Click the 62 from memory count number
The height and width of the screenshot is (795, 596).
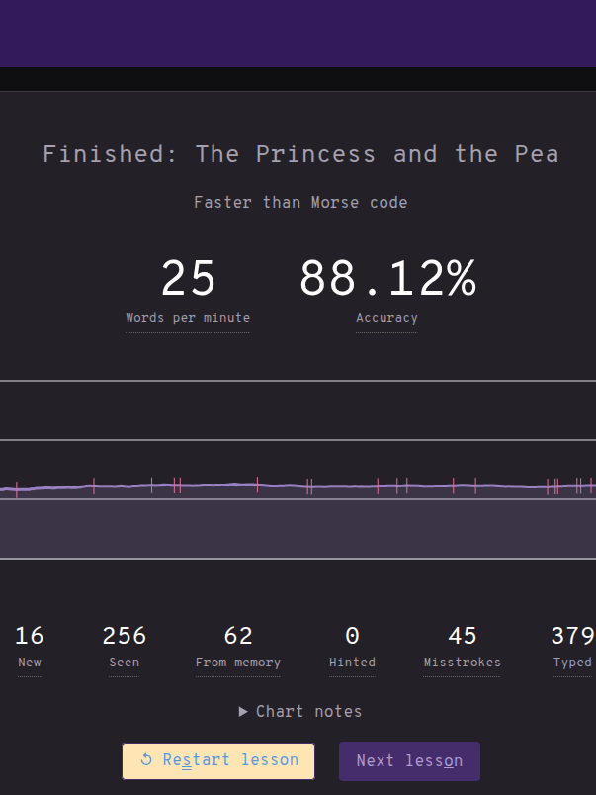[x=238, y=636]
